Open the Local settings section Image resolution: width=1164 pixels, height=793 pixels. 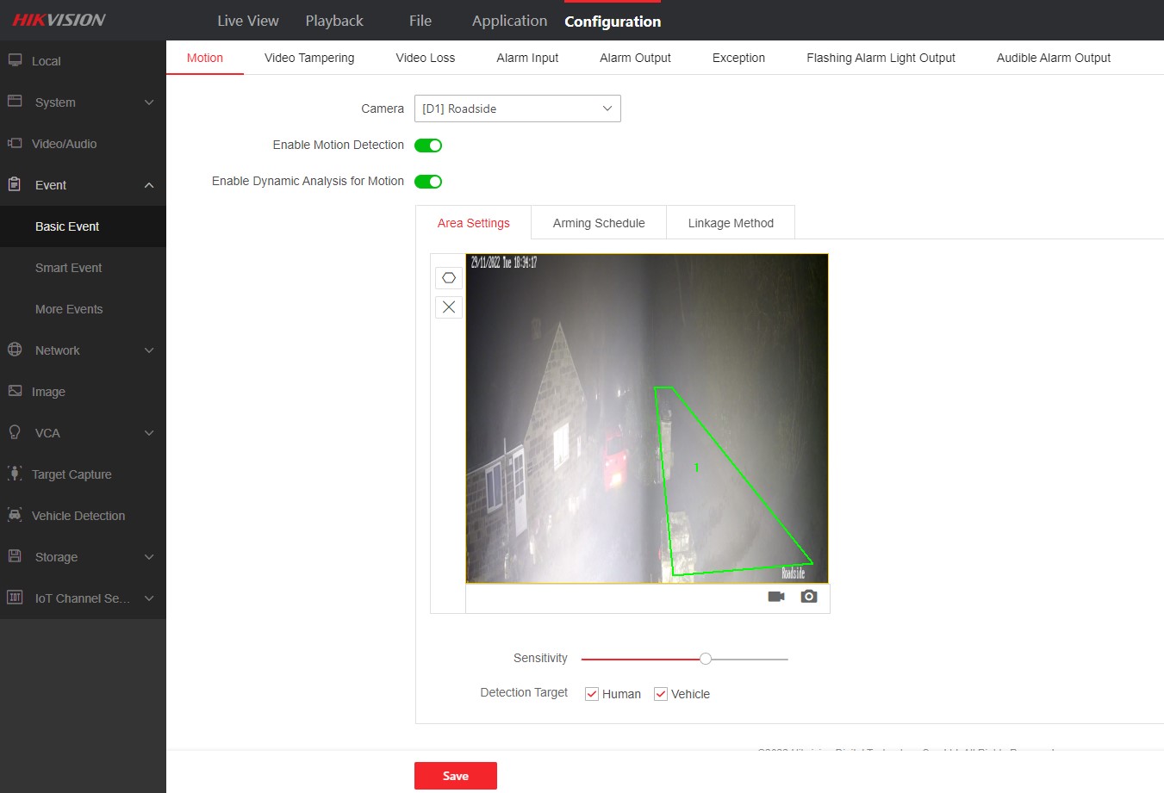point(47,60)
